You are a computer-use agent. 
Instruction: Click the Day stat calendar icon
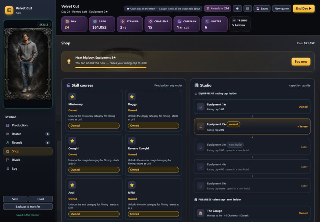(67, 21)
